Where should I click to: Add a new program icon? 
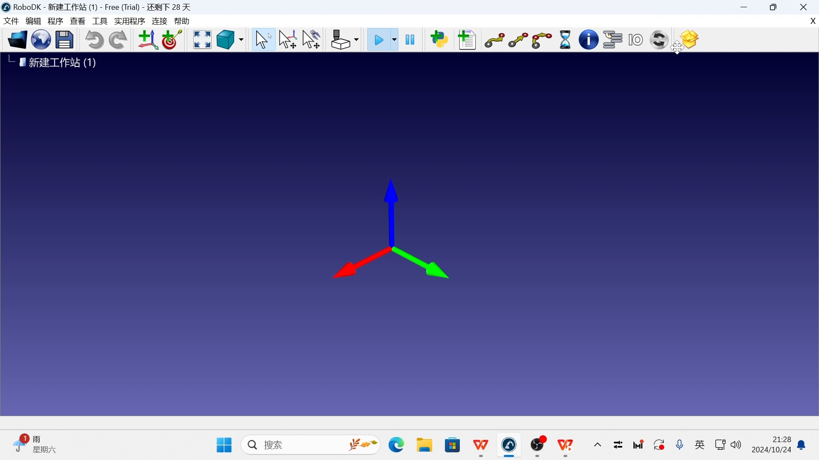coord(468,40)
